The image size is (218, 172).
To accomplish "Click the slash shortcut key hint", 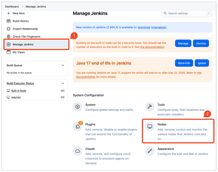I will [208, 13].
